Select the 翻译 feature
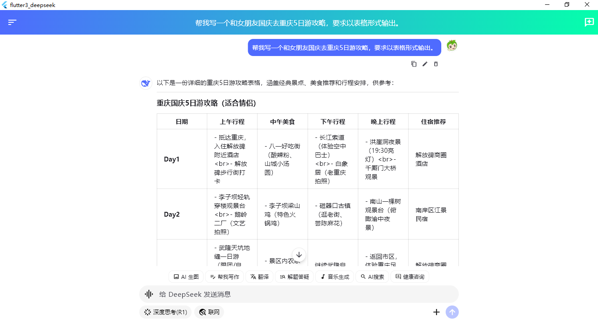Screen dimensions: 598x323 click(x=259, y=276)
